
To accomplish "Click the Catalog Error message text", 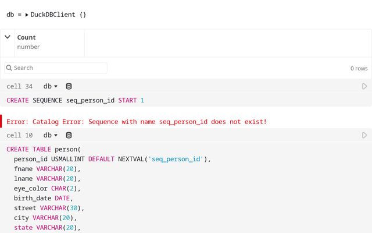I will 137,122.
